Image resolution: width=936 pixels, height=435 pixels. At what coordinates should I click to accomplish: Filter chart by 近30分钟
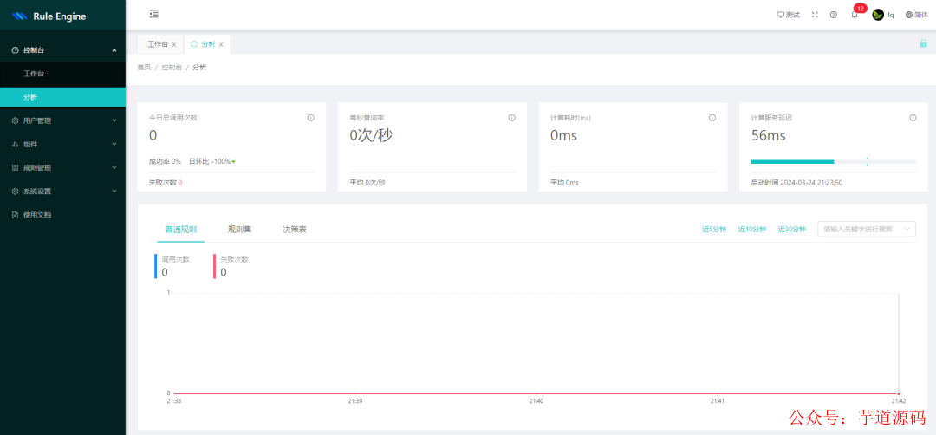point(792,229)
